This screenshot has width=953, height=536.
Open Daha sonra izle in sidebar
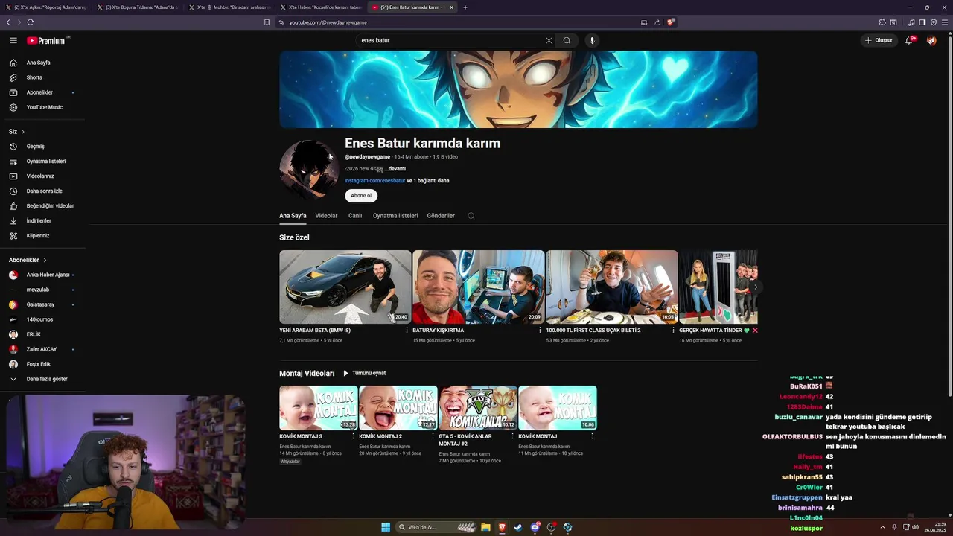coord(43,191)
